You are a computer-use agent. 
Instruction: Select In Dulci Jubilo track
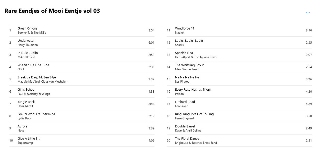coord(82,55)
